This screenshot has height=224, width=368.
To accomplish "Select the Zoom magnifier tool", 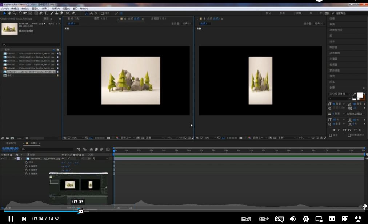I will [14, 13].
